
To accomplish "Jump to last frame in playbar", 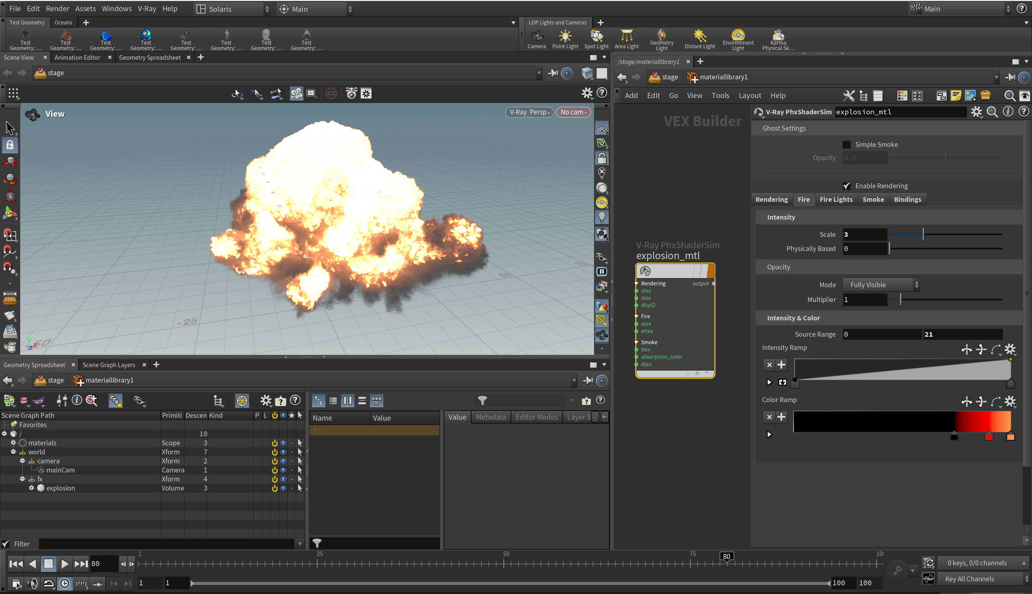I will pyautogui.click(x=81, y=564).
